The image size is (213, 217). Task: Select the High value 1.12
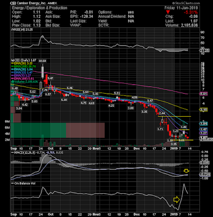pyautogui.click(x=37, y=17)
